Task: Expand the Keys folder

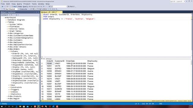Action: [9, 85]
